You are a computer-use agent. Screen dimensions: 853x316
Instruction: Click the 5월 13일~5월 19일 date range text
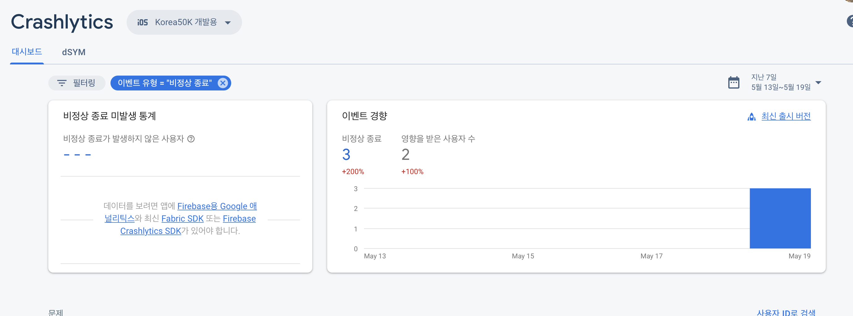point(781,87)
